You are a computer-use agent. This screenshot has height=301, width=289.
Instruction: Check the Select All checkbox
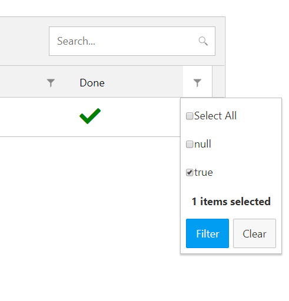190,116
